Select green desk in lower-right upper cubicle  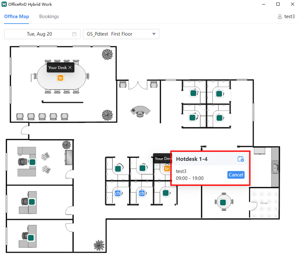(219, 118)
